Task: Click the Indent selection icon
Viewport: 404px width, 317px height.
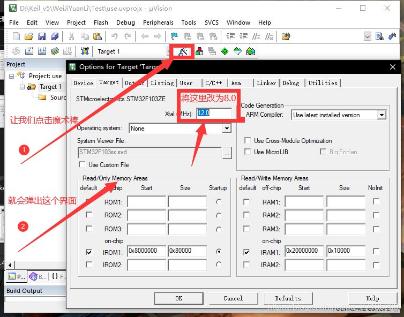Action: pyautogui.click(x=230, y=36)
